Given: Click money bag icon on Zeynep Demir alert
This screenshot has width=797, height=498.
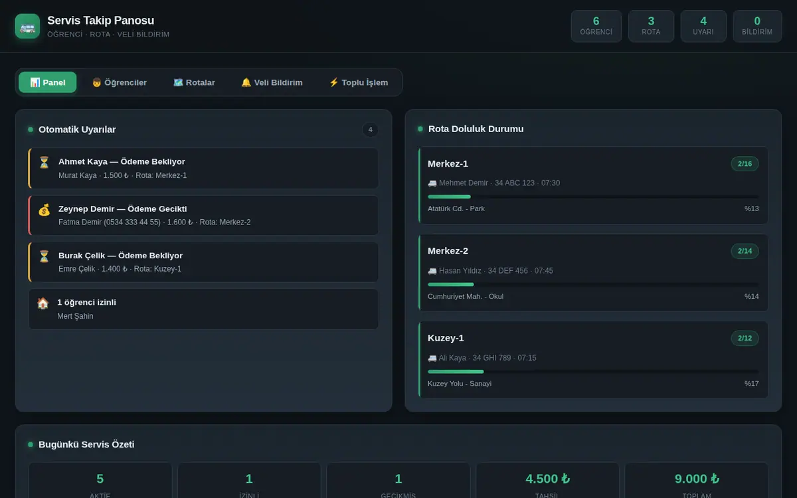Looking at the screenshot, I should [44, 209].
